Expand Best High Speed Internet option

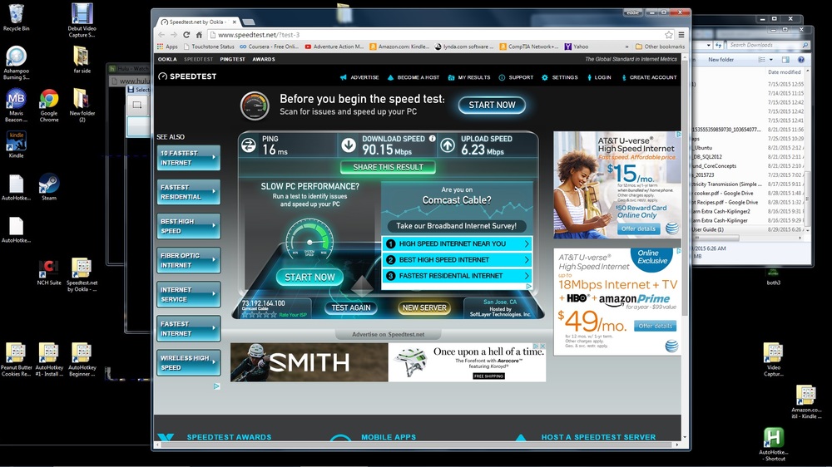pyautogui.click(x=527, y=260)
